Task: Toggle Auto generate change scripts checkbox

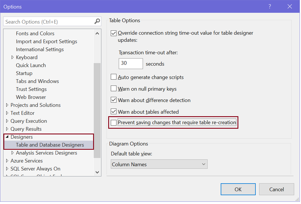Action: [114, 77]
